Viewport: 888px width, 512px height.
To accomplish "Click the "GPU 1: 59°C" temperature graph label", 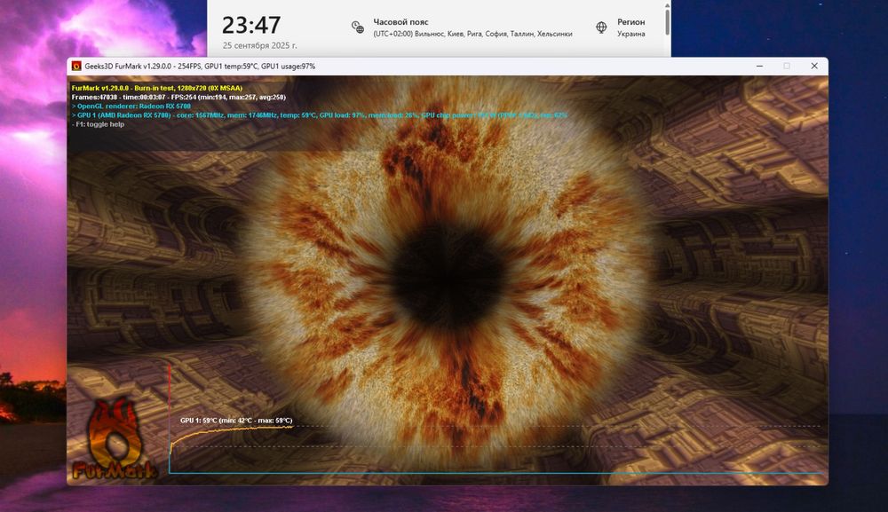I will coord(236,421).
